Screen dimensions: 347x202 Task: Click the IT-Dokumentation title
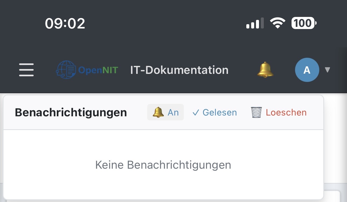tap(179, 70)
